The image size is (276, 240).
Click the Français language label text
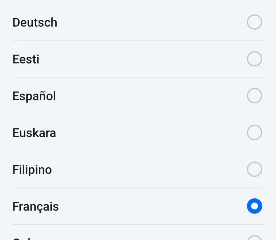36,206
